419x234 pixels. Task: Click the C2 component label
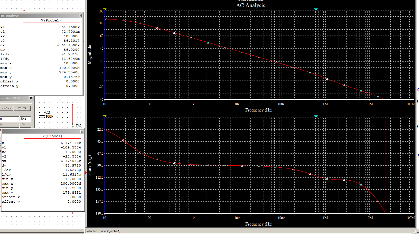tap(48, 112)
